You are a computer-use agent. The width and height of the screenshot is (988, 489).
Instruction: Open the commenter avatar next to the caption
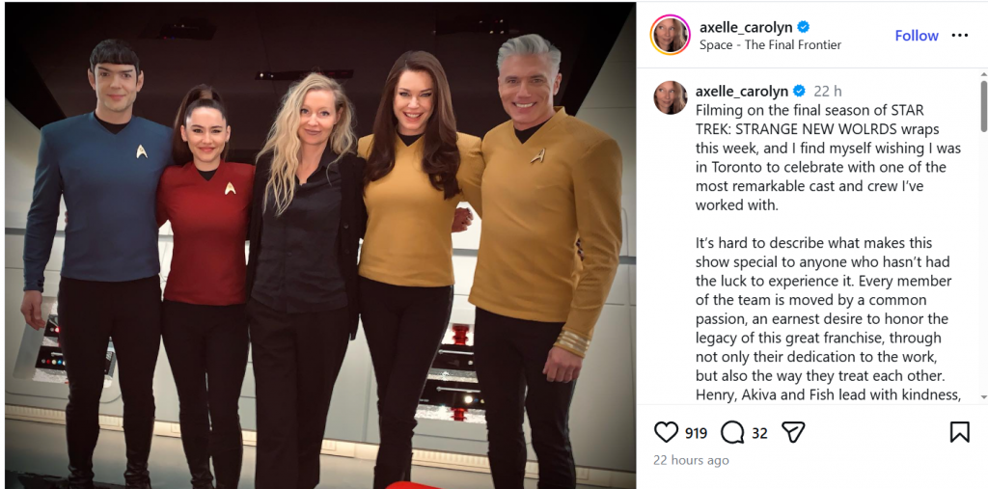[671, 97]
